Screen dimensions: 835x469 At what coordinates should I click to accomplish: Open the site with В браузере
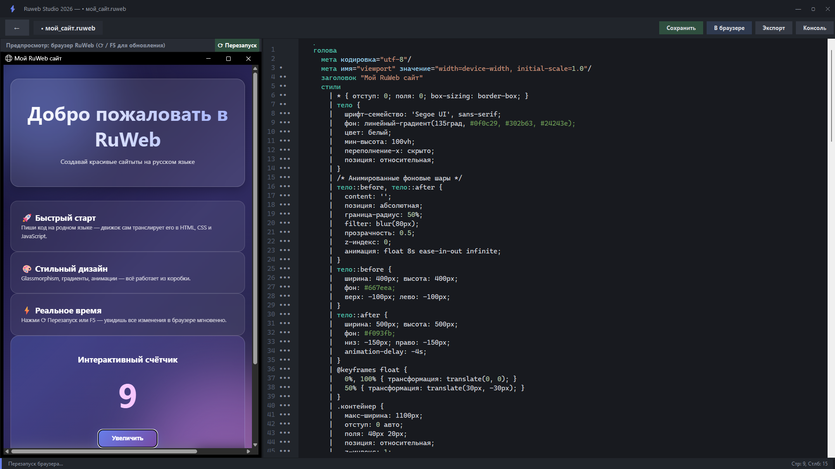tap(729, 28)
